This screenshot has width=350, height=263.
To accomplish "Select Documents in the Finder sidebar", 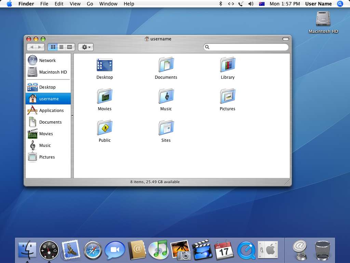I will click(x=48, y=122).
